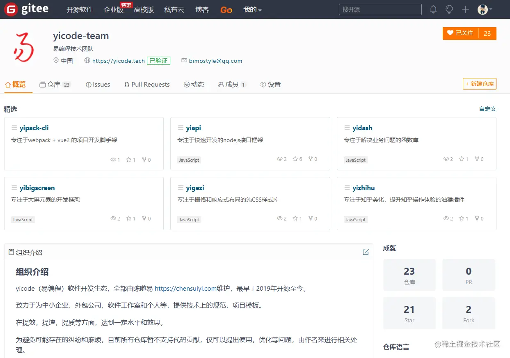Open the https://yicode.tech link
Image resolution: width=510 pixels, height=358 pixels.
[118, 61]
